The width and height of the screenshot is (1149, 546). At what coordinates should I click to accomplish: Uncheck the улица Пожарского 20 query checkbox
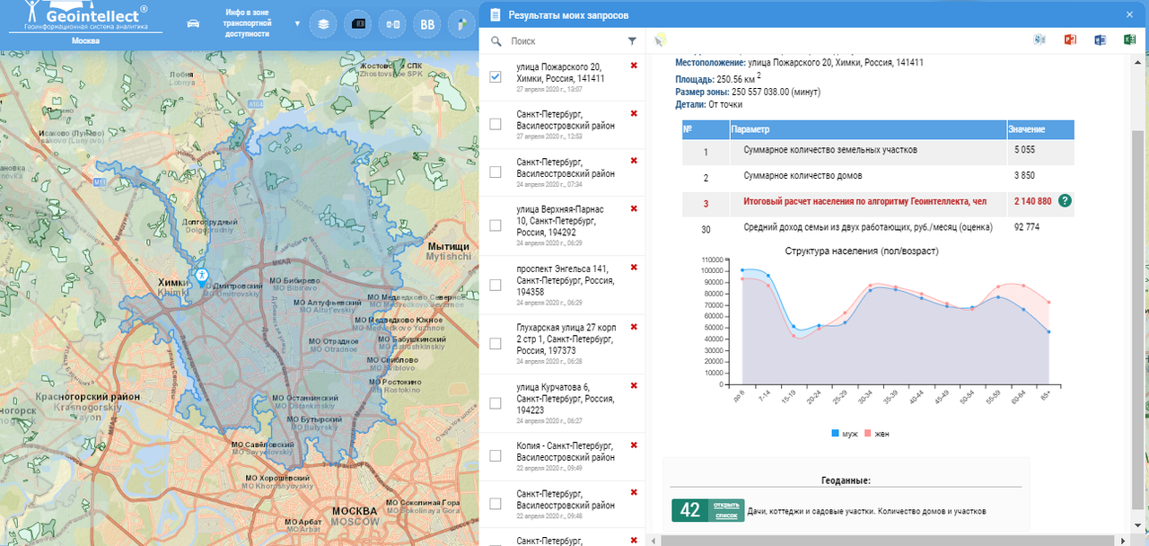point(496,77)
